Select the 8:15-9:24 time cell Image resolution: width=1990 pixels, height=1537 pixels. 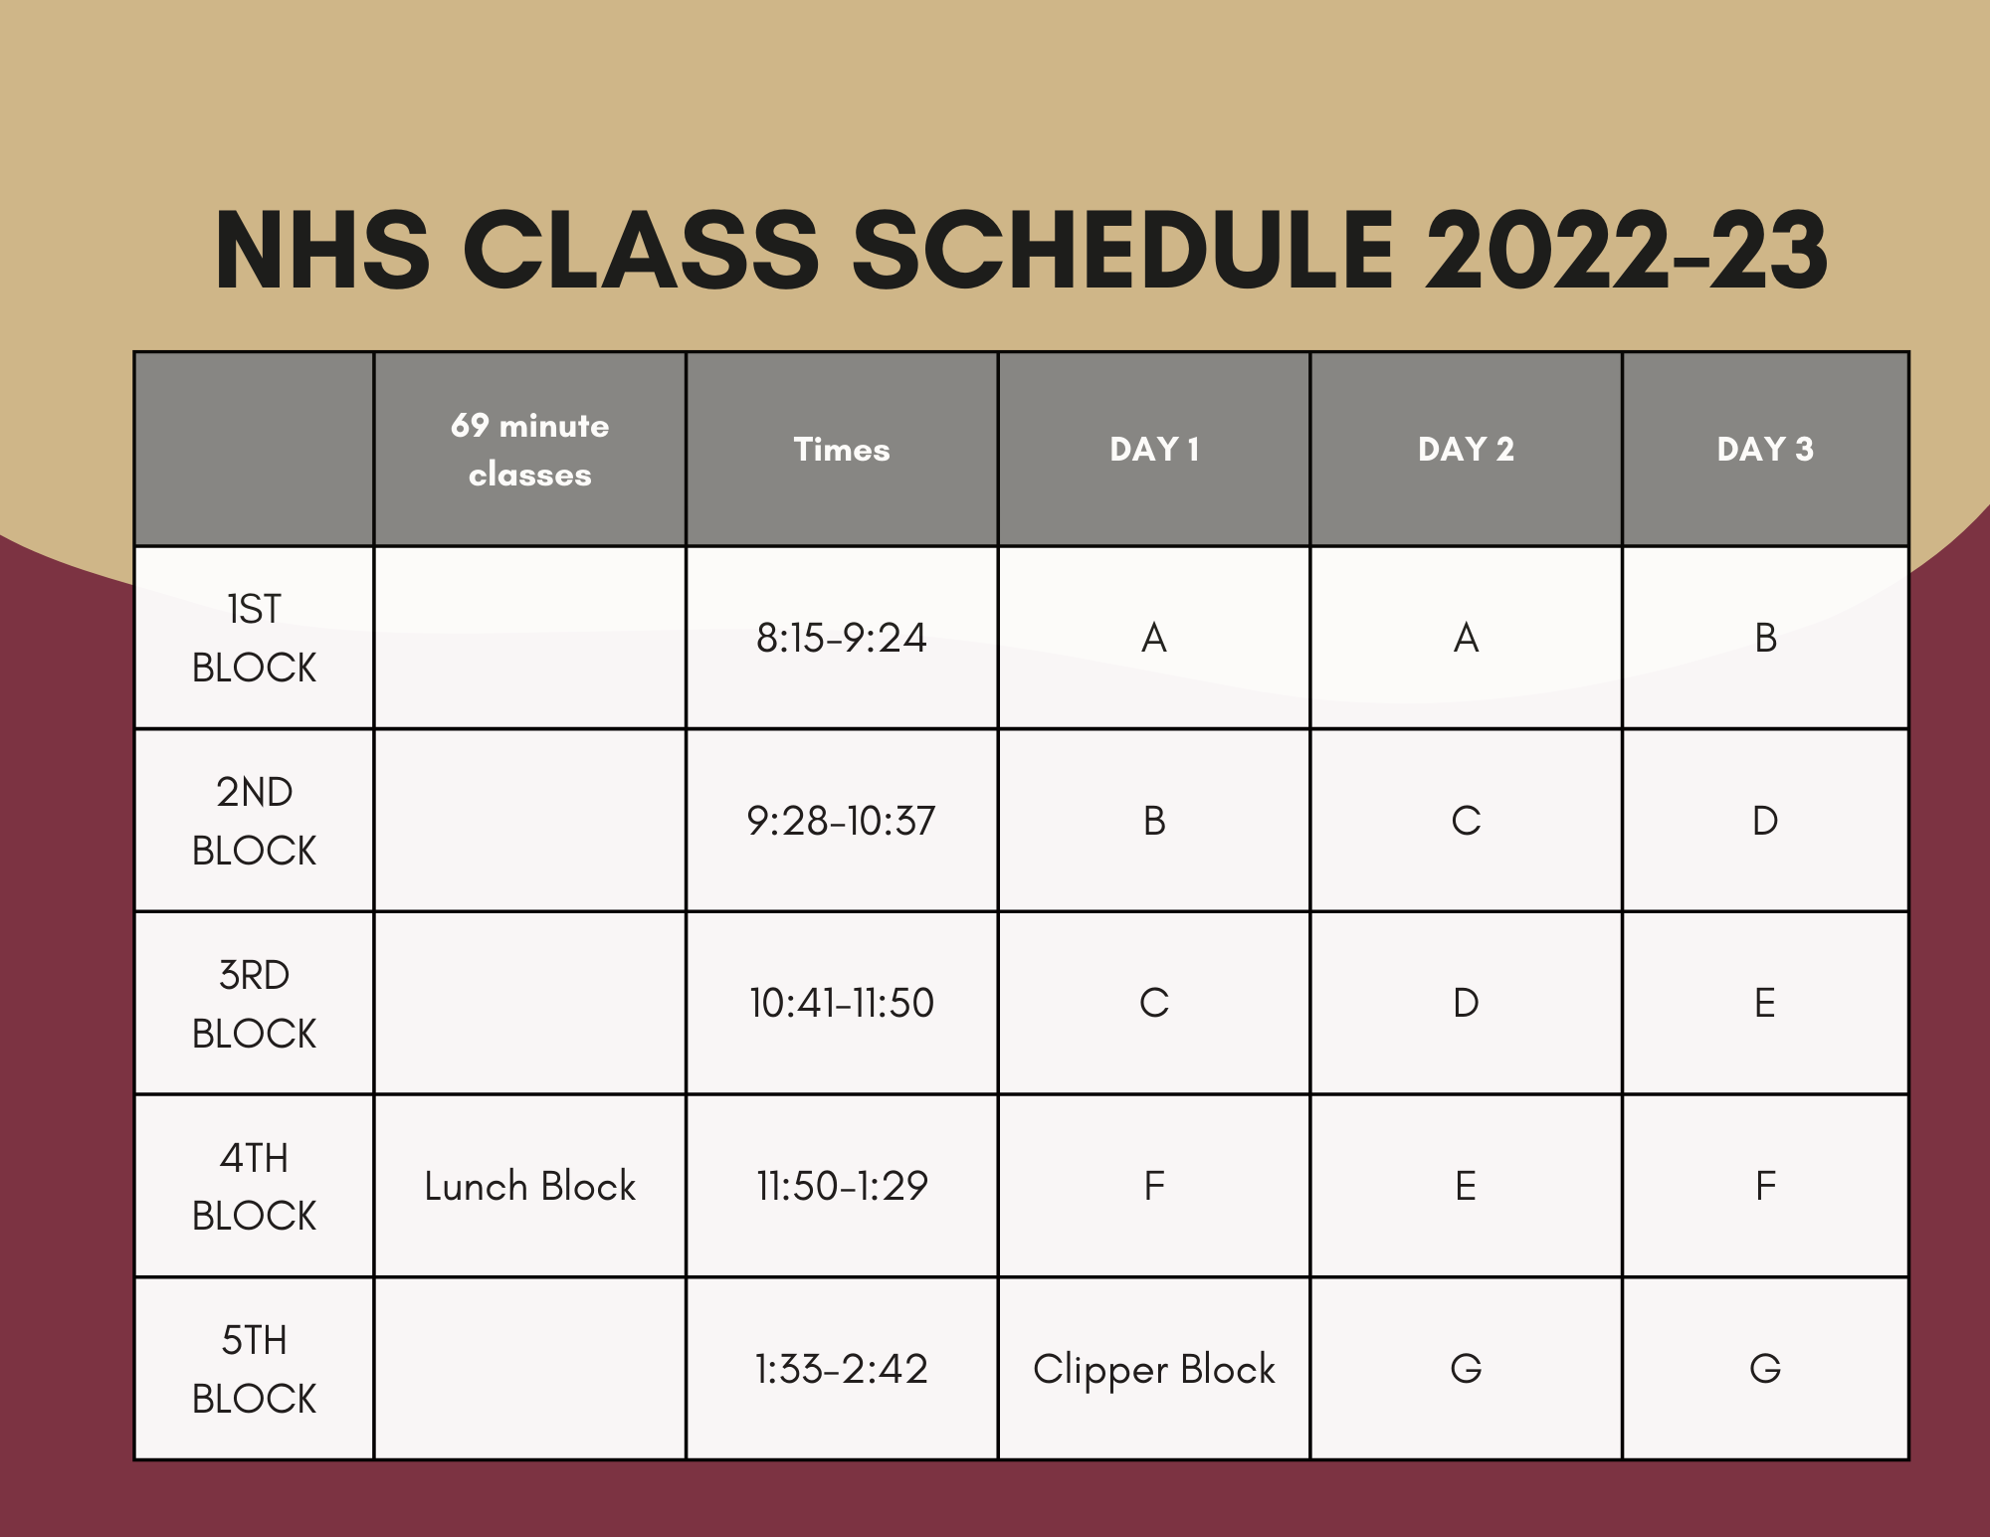pos(842,638)
